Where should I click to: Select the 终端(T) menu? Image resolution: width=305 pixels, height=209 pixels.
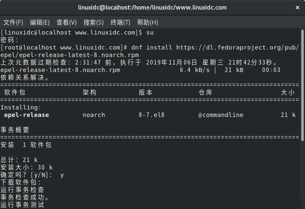tap(121, 22)
